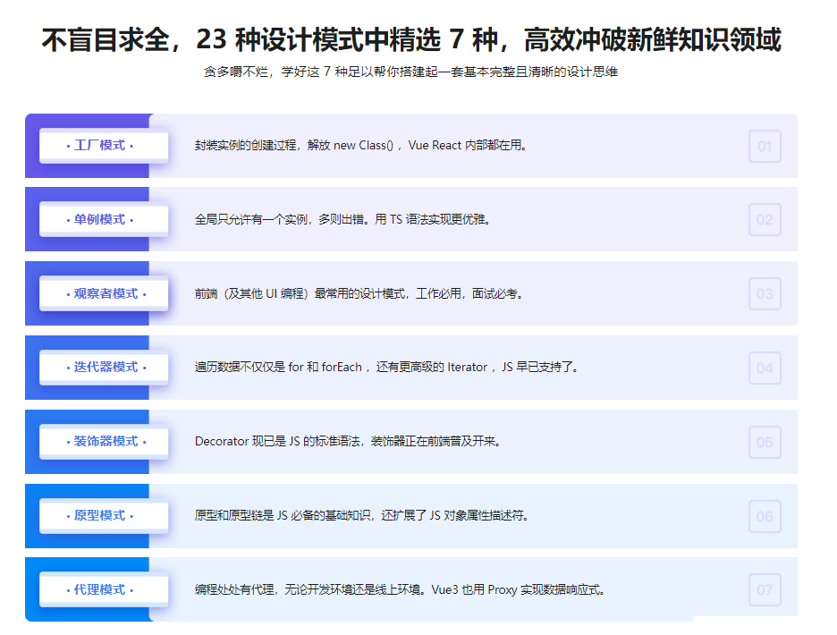Select the 装饰器模式 label
The image size is (837, 635).
coord(106,442)
